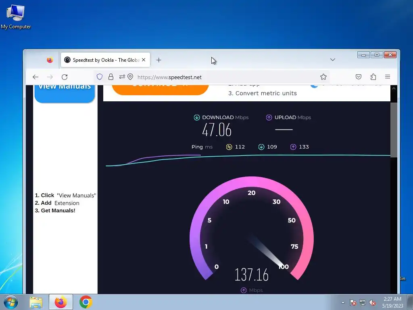
Task: Click the Ping ms label
Action: point(202,147)
